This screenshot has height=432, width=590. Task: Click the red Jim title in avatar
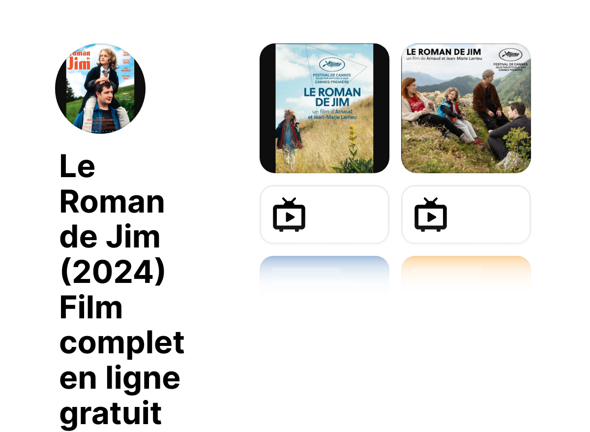(78, 62)
